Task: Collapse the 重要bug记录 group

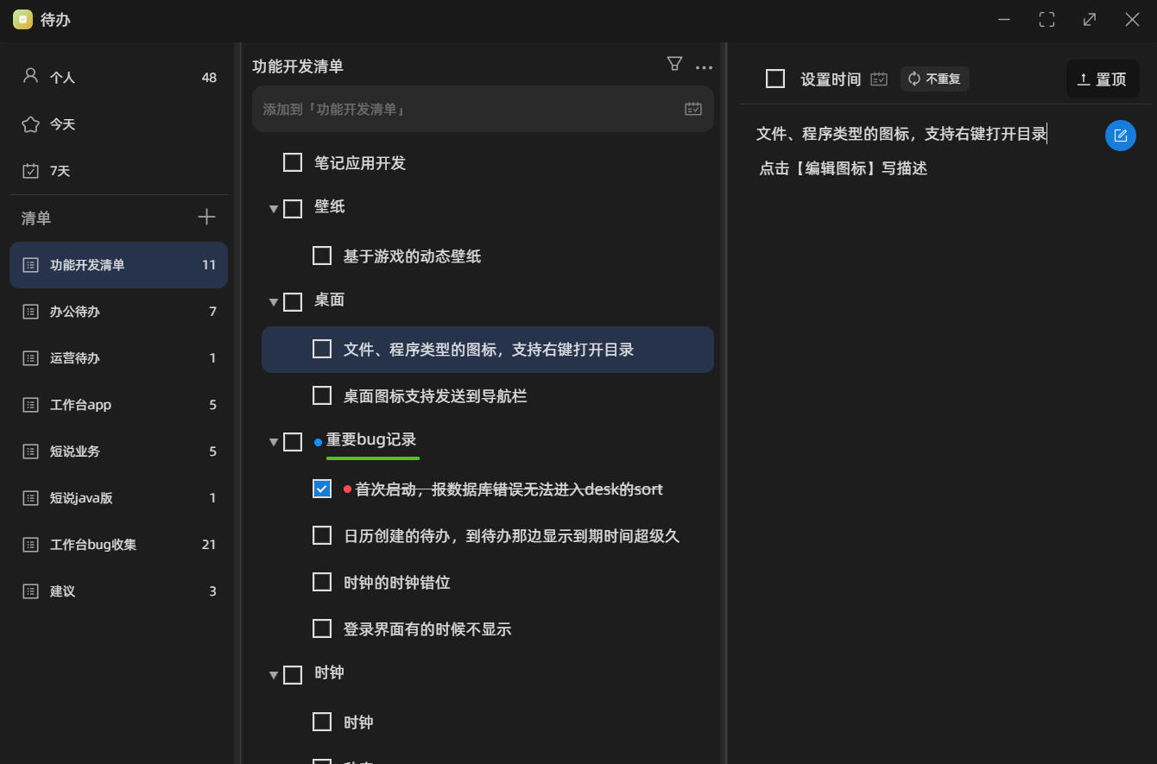Action: click(273, 441)
